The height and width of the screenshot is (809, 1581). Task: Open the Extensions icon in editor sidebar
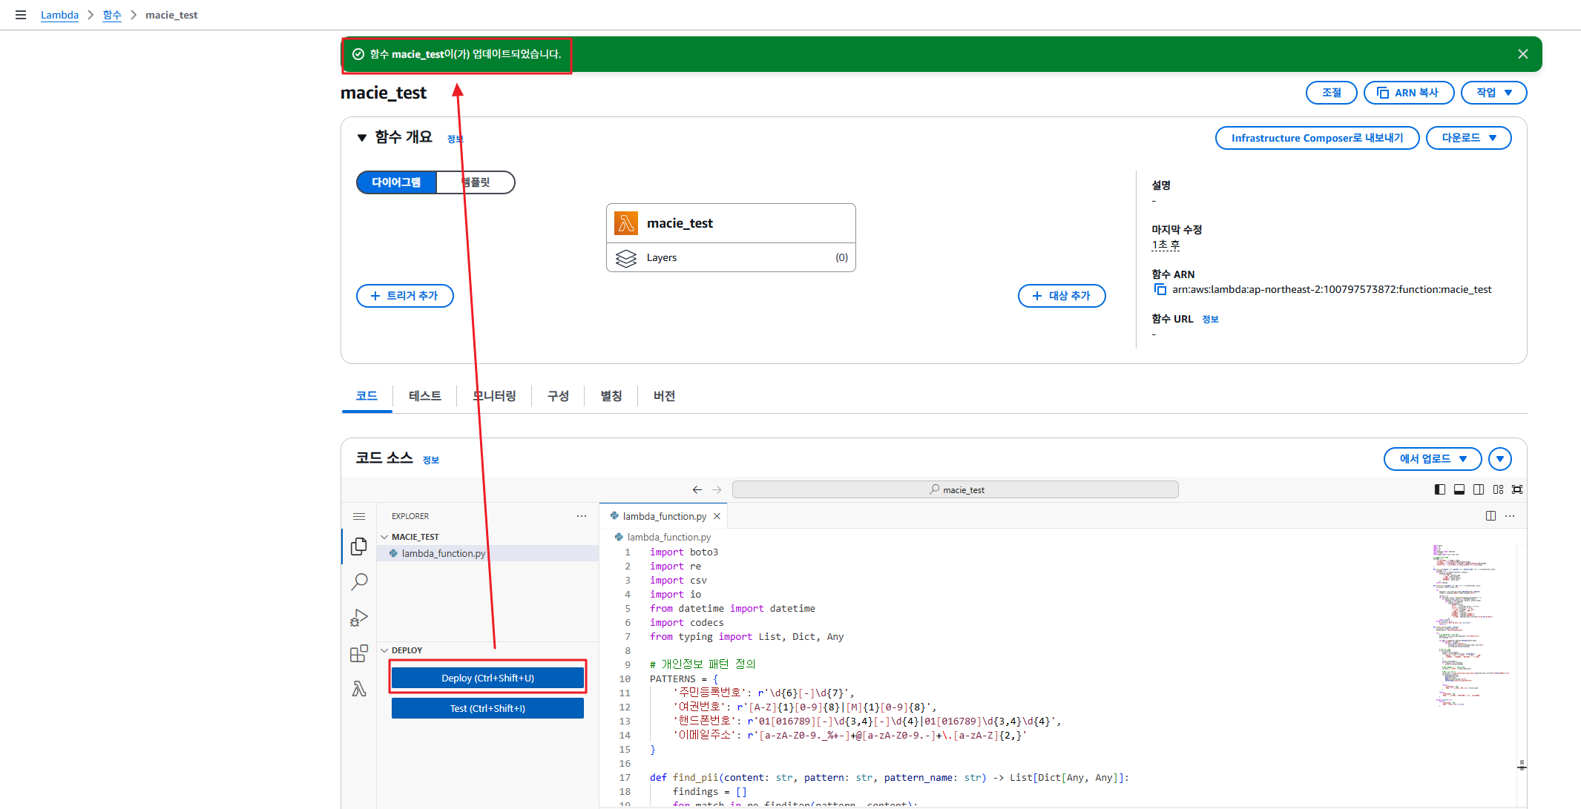(359, 653)
